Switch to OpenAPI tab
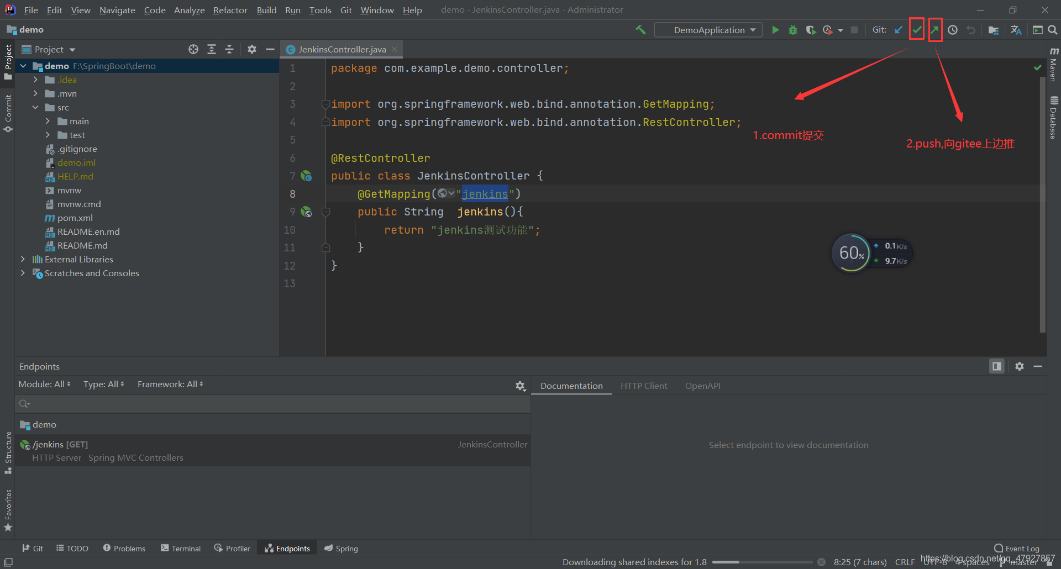 pyautogui.click(x=703, y=386)
